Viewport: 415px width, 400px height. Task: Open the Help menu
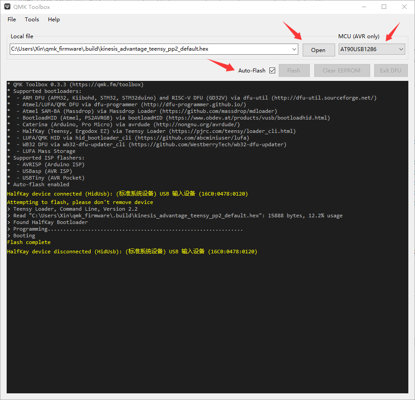(x=54, y=19)
